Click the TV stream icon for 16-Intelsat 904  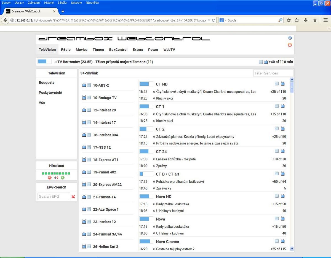tap(84, 135)
